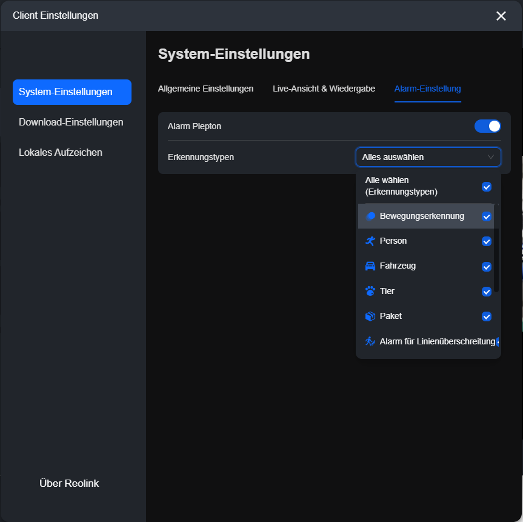This screenshot has width=523, height=522.
Task: Switch to Live-Ansicht & Wiedergabe tab
Action: click(324, 89)
